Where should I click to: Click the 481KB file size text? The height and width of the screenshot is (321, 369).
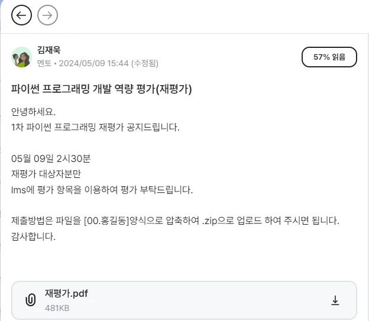[x=57, y=308]
